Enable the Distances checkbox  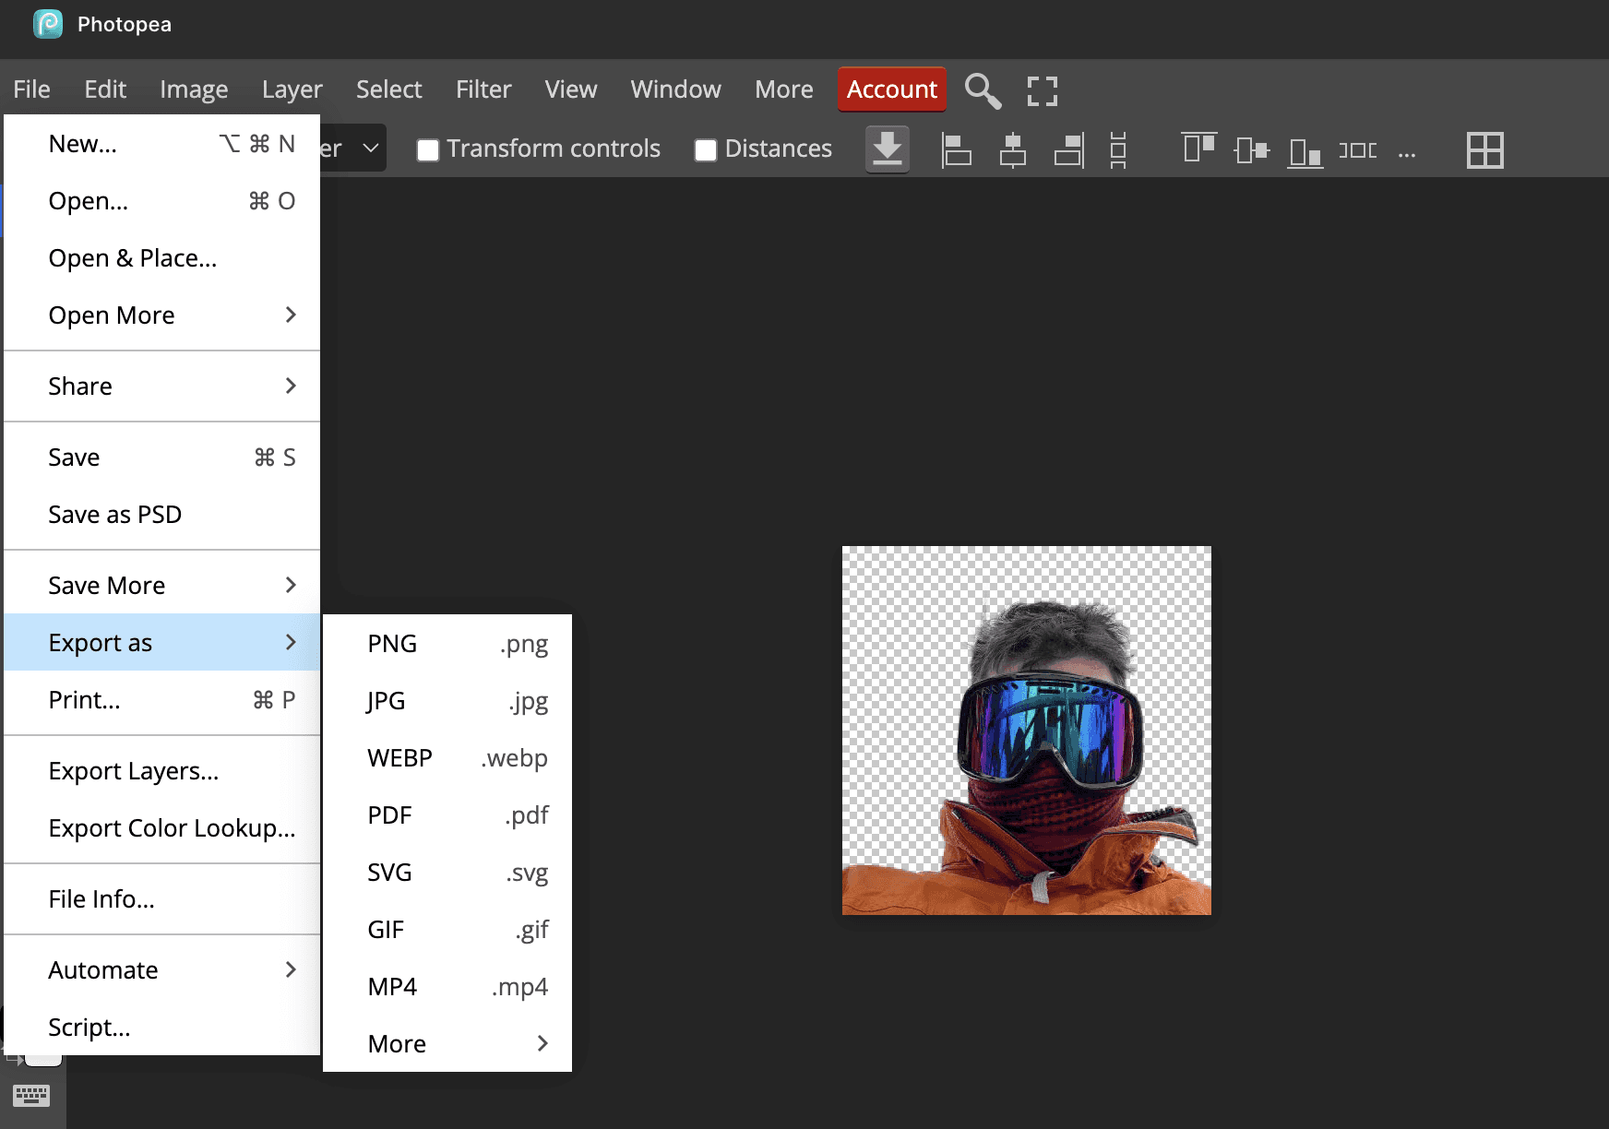[706, 149]
